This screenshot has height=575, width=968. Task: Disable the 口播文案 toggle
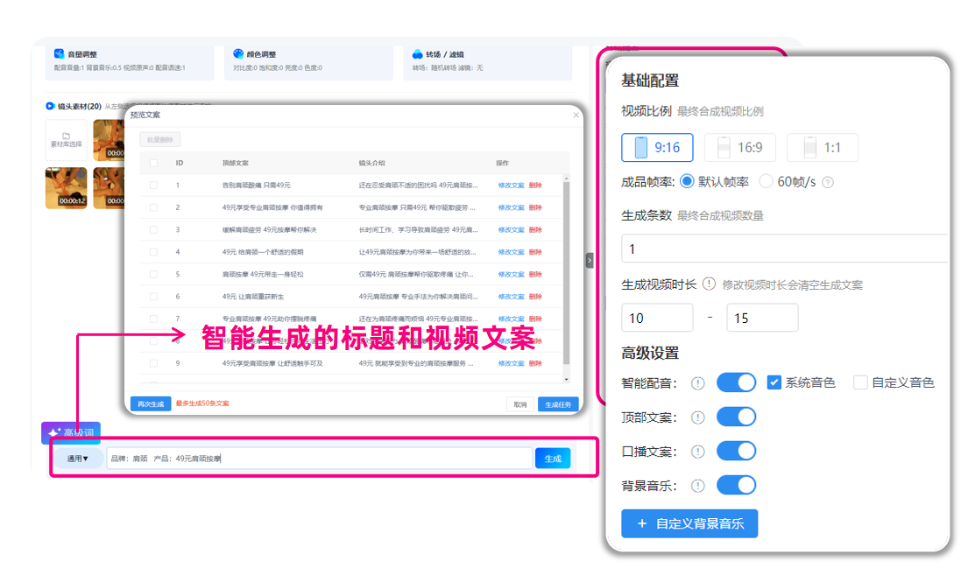pyautogui.click(x=736, y=452)
